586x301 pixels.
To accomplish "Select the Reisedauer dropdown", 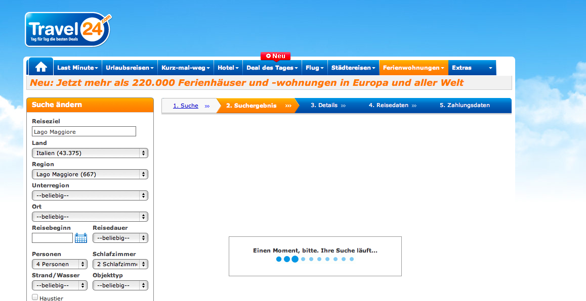I will [x=120, y=238].
